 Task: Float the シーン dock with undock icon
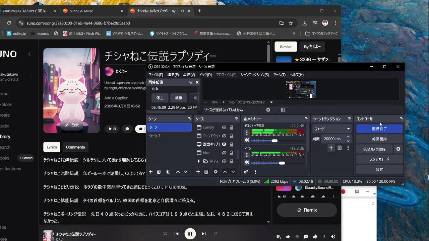(189, 119)
